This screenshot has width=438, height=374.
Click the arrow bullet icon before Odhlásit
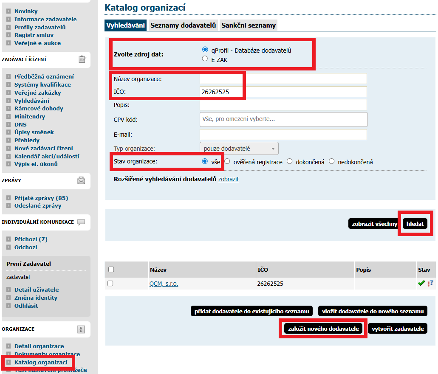(x=8, y=306)
